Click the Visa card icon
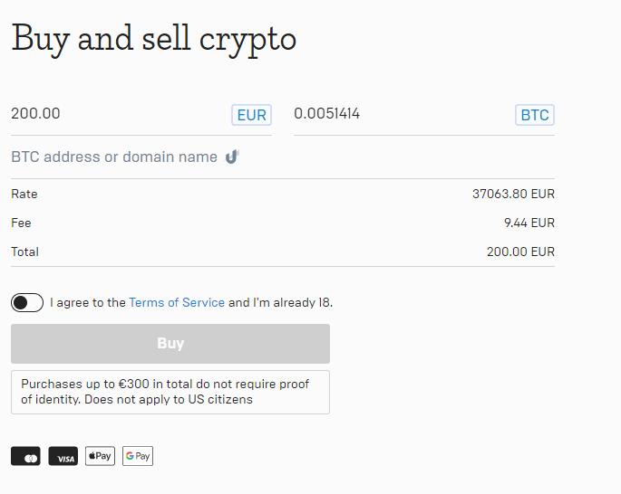 tap(63, 456)
